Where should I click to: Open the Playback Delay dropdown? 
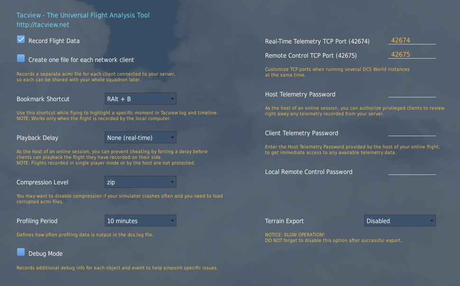tap(140, 138)
